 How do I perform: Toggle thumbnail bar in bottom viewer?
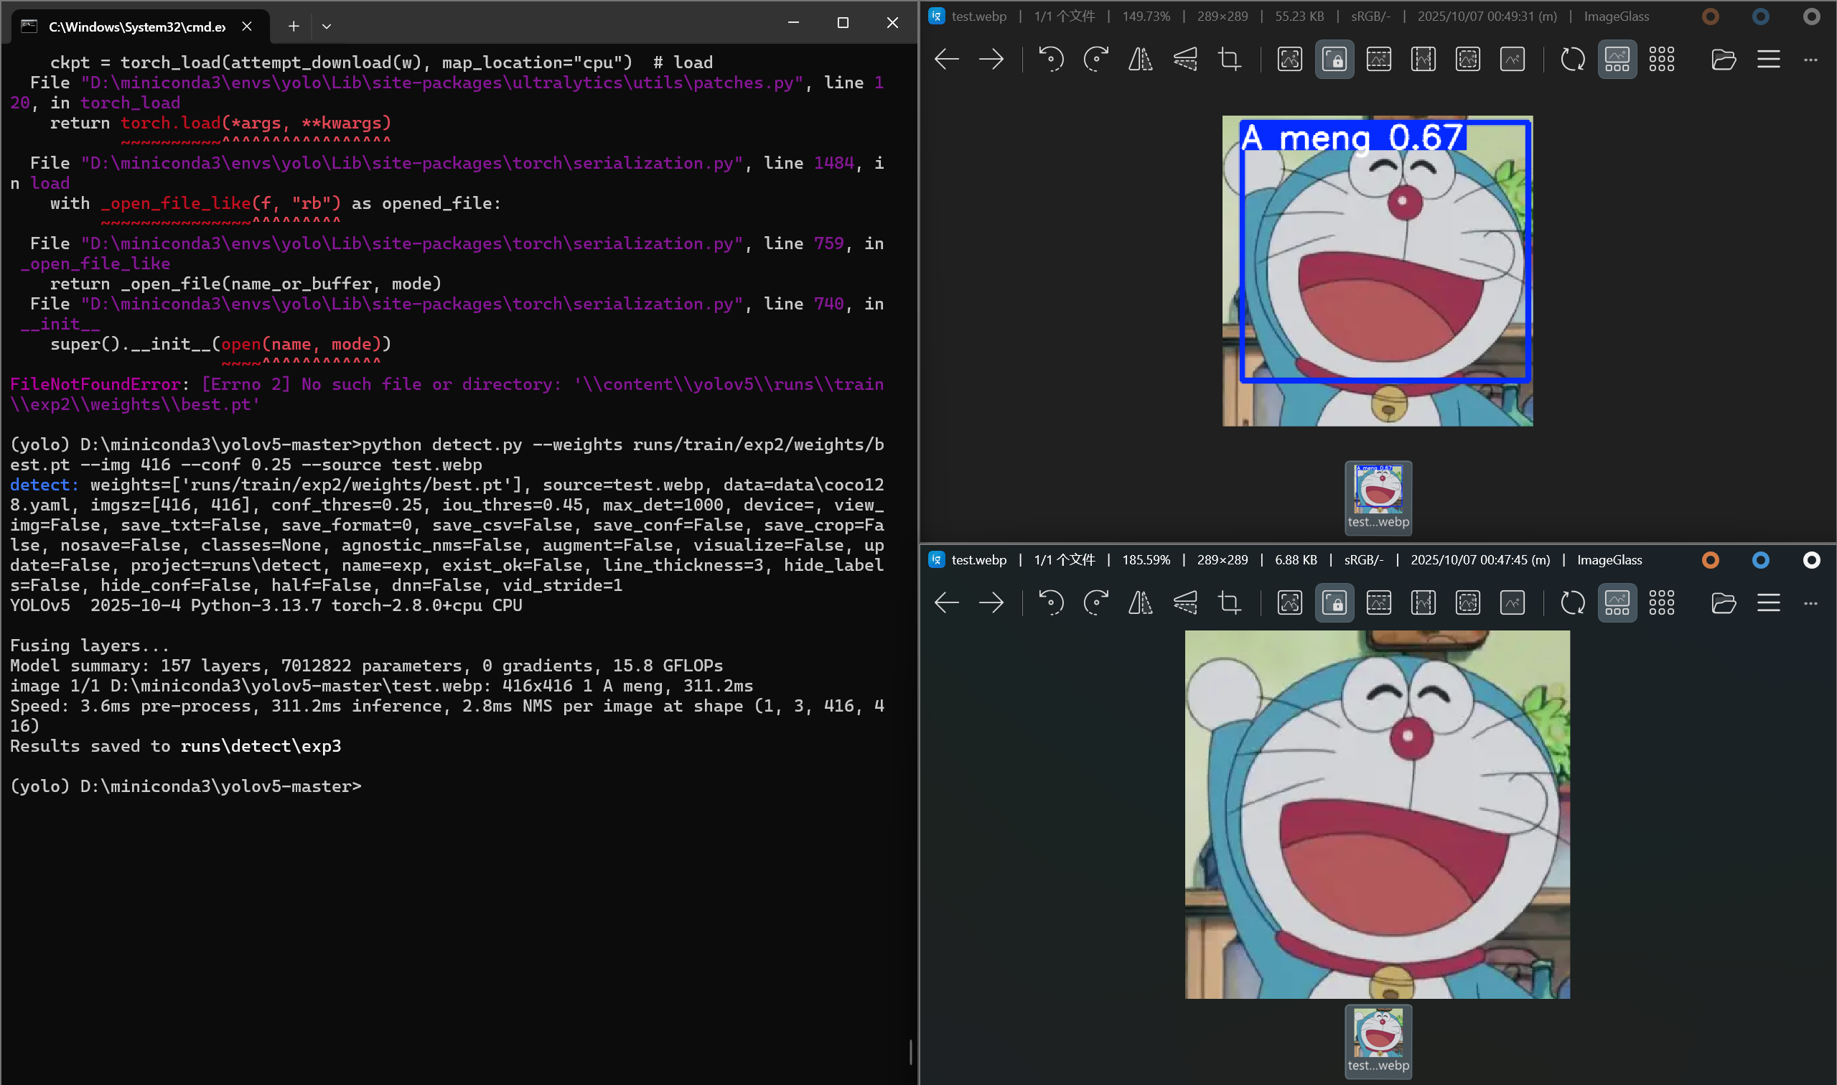click(1617, 602)
